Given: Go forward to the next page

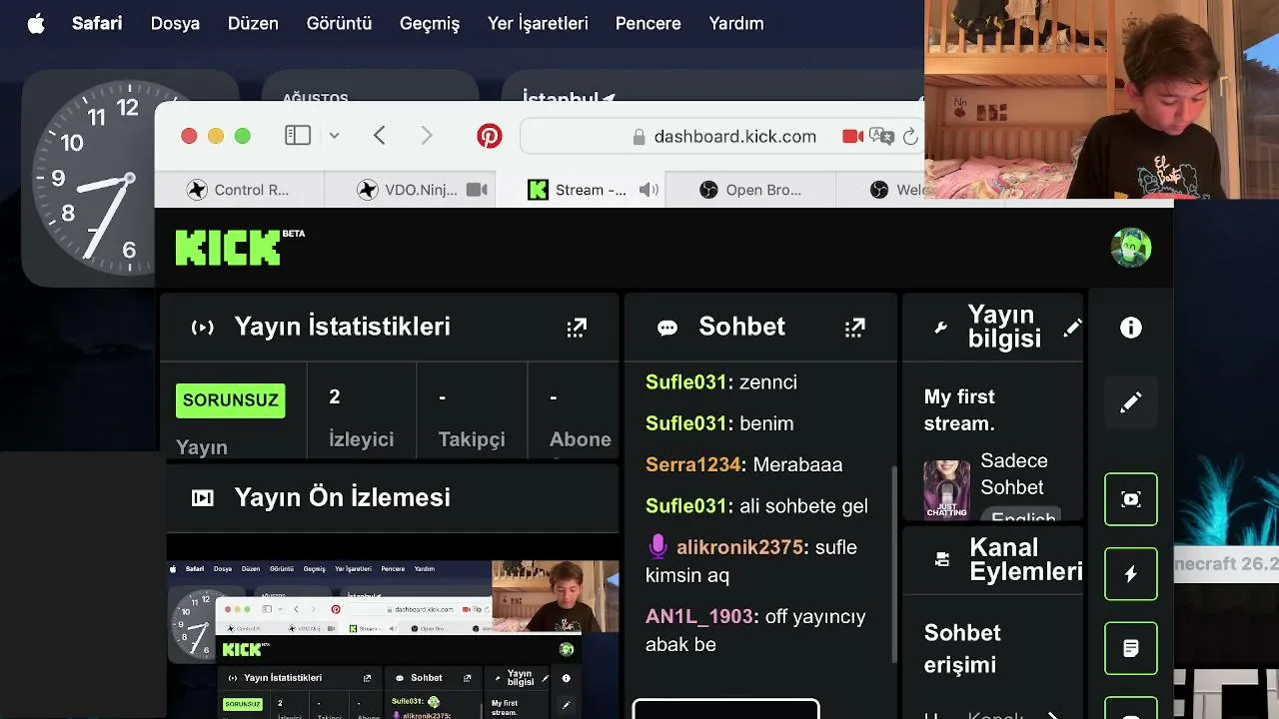Looking at the screenshot, I should [427, 136].
